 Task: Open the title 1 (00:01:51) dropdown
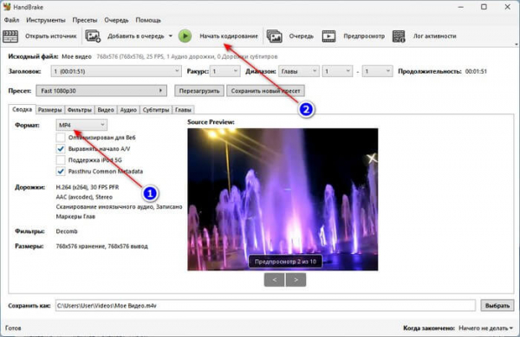pyautogui.click(x=116, y=71)
